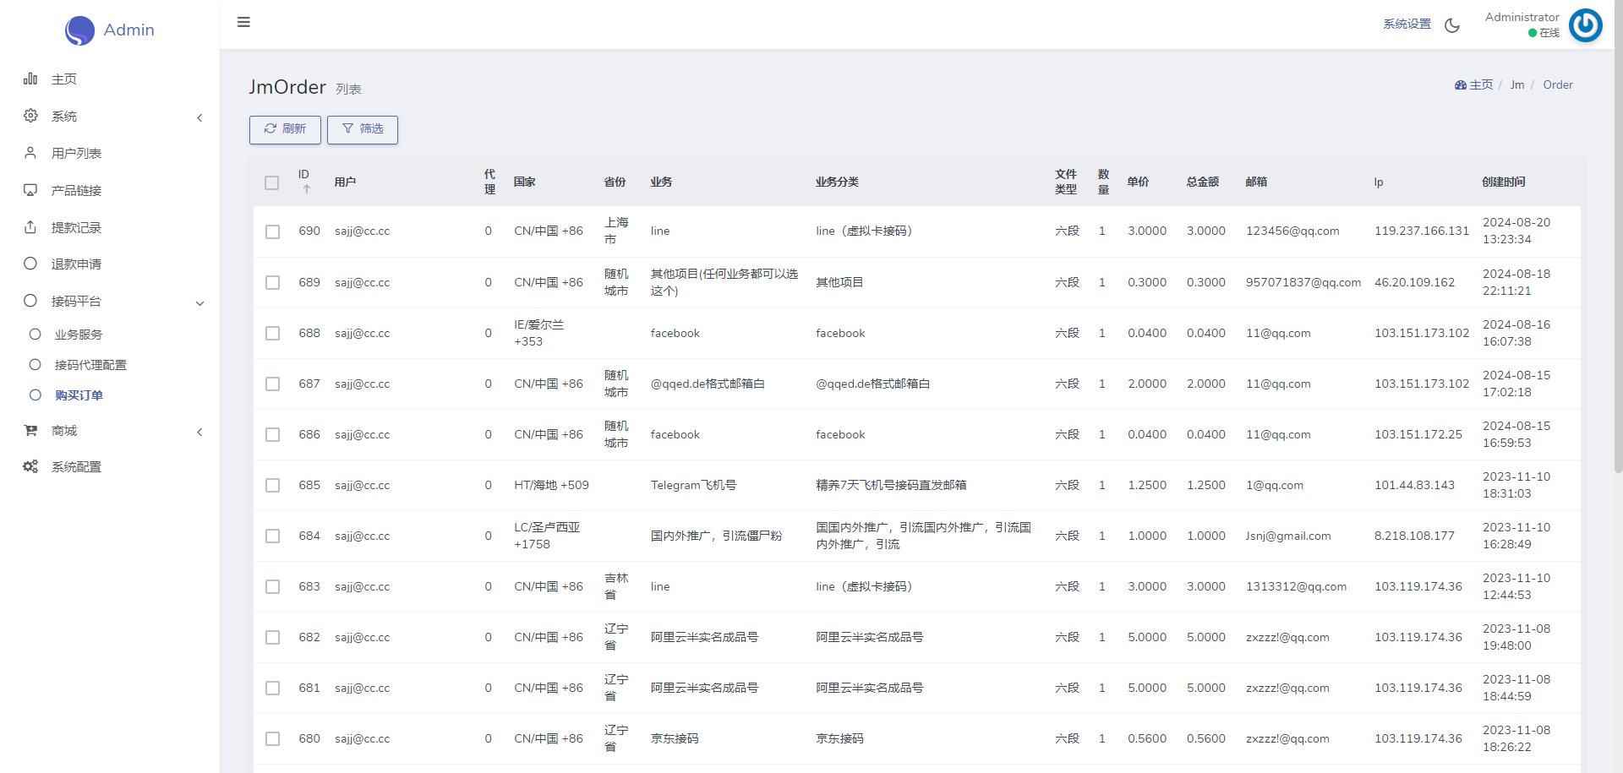Go to 接码代理配置 menu item
This screenshot has height=773, width=1623.
(x=90, y=365)
